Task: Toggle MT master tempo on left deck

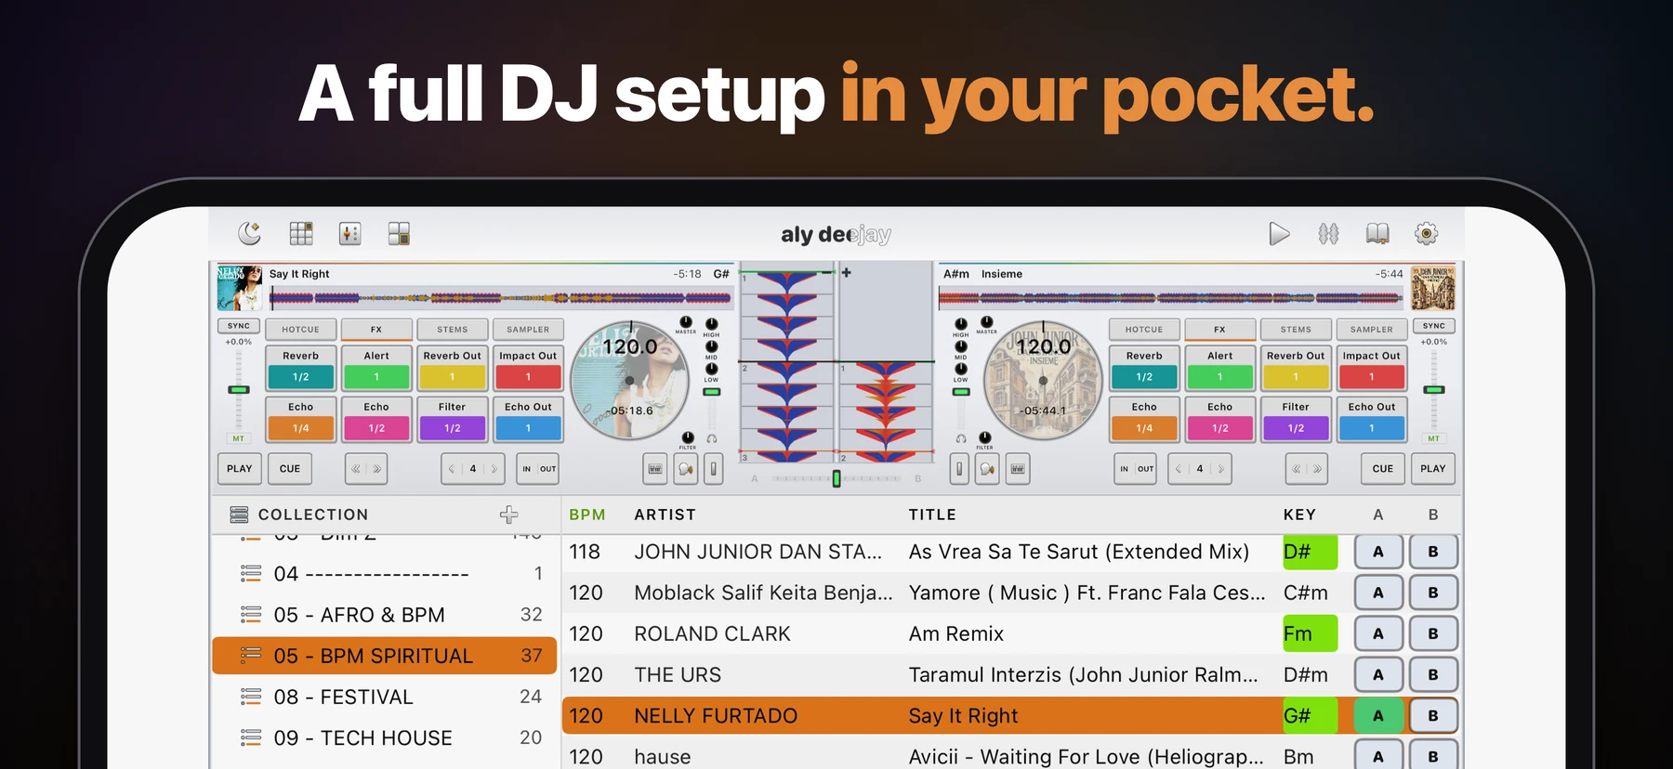Action: [x=239, y=438]
